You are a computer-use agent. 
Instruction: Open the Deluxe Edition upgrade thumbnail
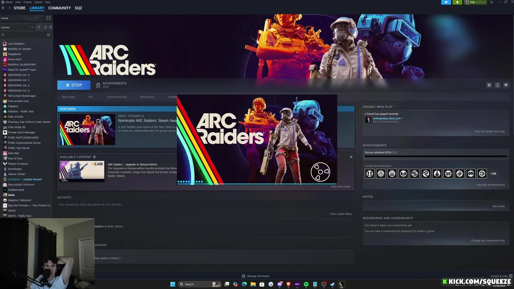click(82, 171)
